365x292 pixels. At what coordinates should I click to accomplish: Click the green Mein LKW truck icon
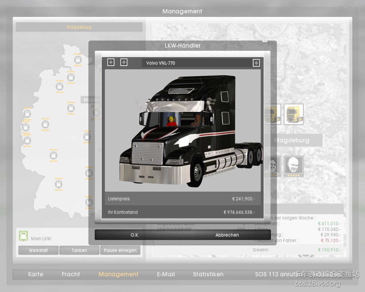[x=23, y=236]
